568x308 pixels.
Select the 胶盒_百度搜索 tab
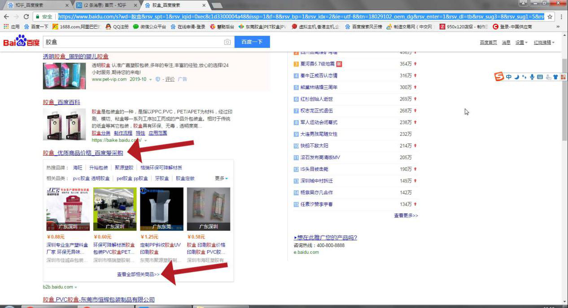pos(174,5)
